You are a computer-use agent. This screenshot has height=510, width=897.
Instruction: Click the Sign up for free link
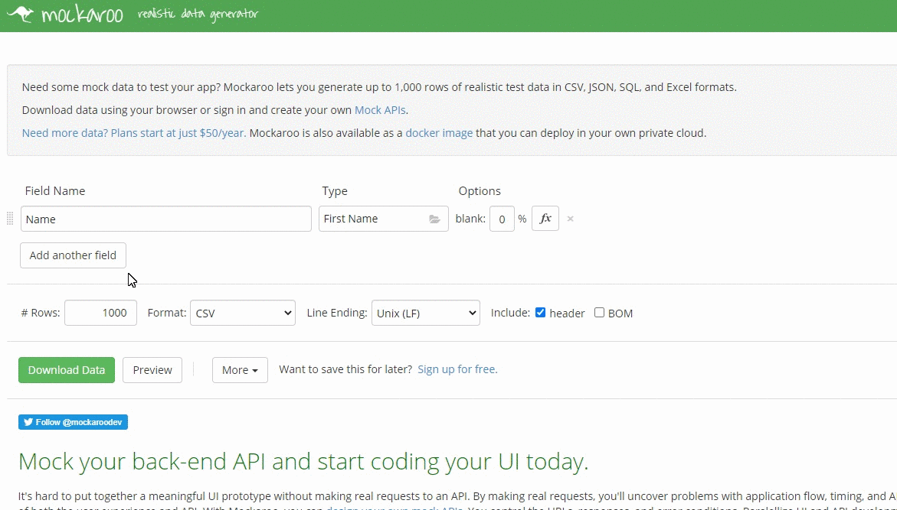[457, 369]
